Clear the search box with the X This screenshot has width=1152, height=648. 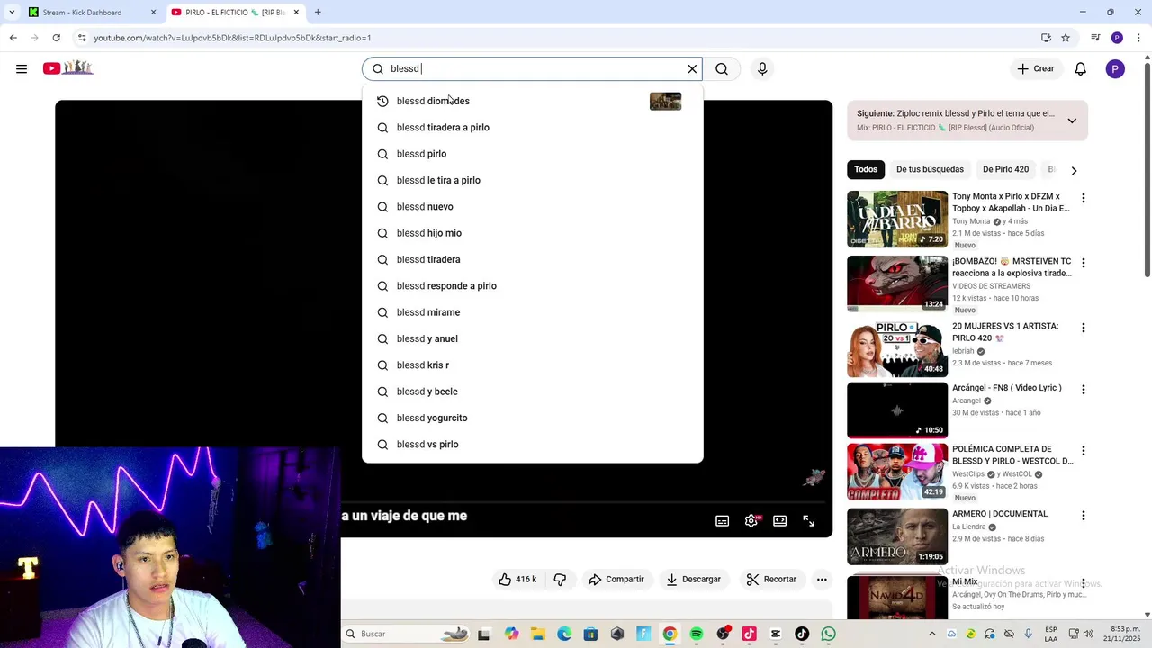click(x=692, y=68)
